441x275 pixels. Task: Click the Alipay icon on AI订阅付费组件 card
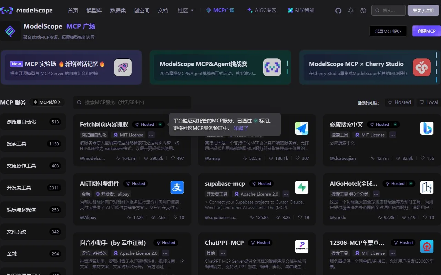point(177,187)
